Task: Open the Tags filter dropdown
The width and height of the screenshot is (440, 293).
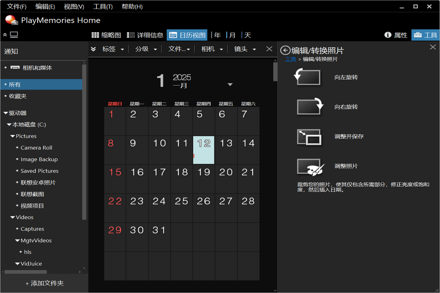Action: [113, 49]
